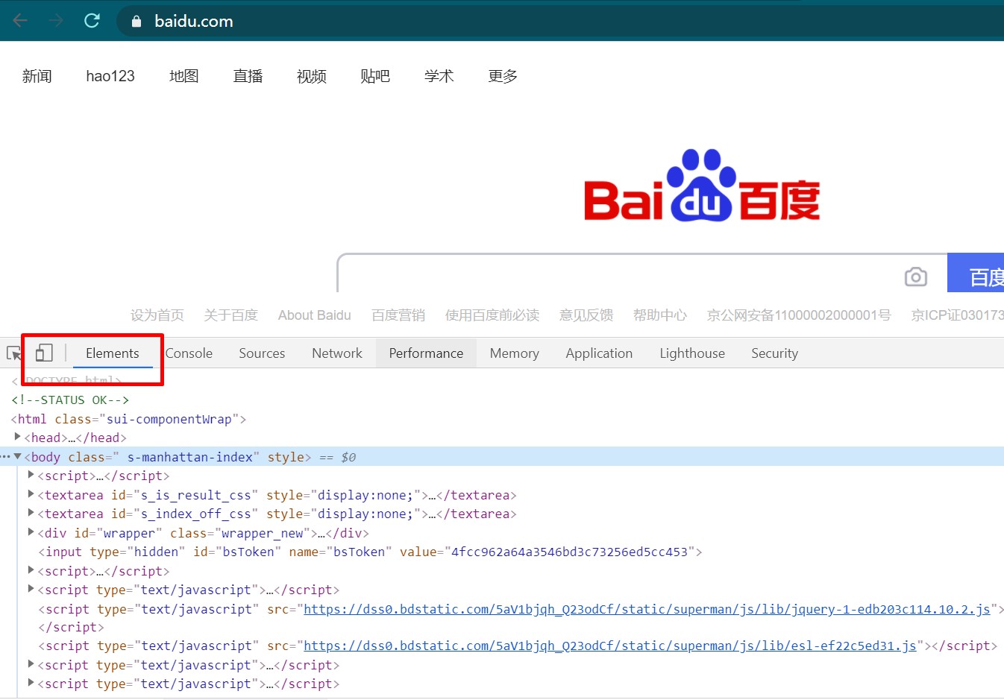
Task: Click the 京公网安备 footer link
Action: [x=799, y=315]
